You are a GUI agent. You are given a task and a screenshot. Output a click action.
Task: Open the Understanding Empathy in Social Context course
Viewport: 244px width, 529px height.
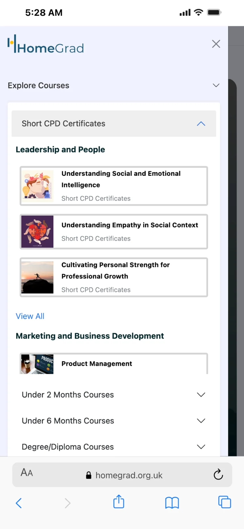pyautogui.click(x=114, y=231)
